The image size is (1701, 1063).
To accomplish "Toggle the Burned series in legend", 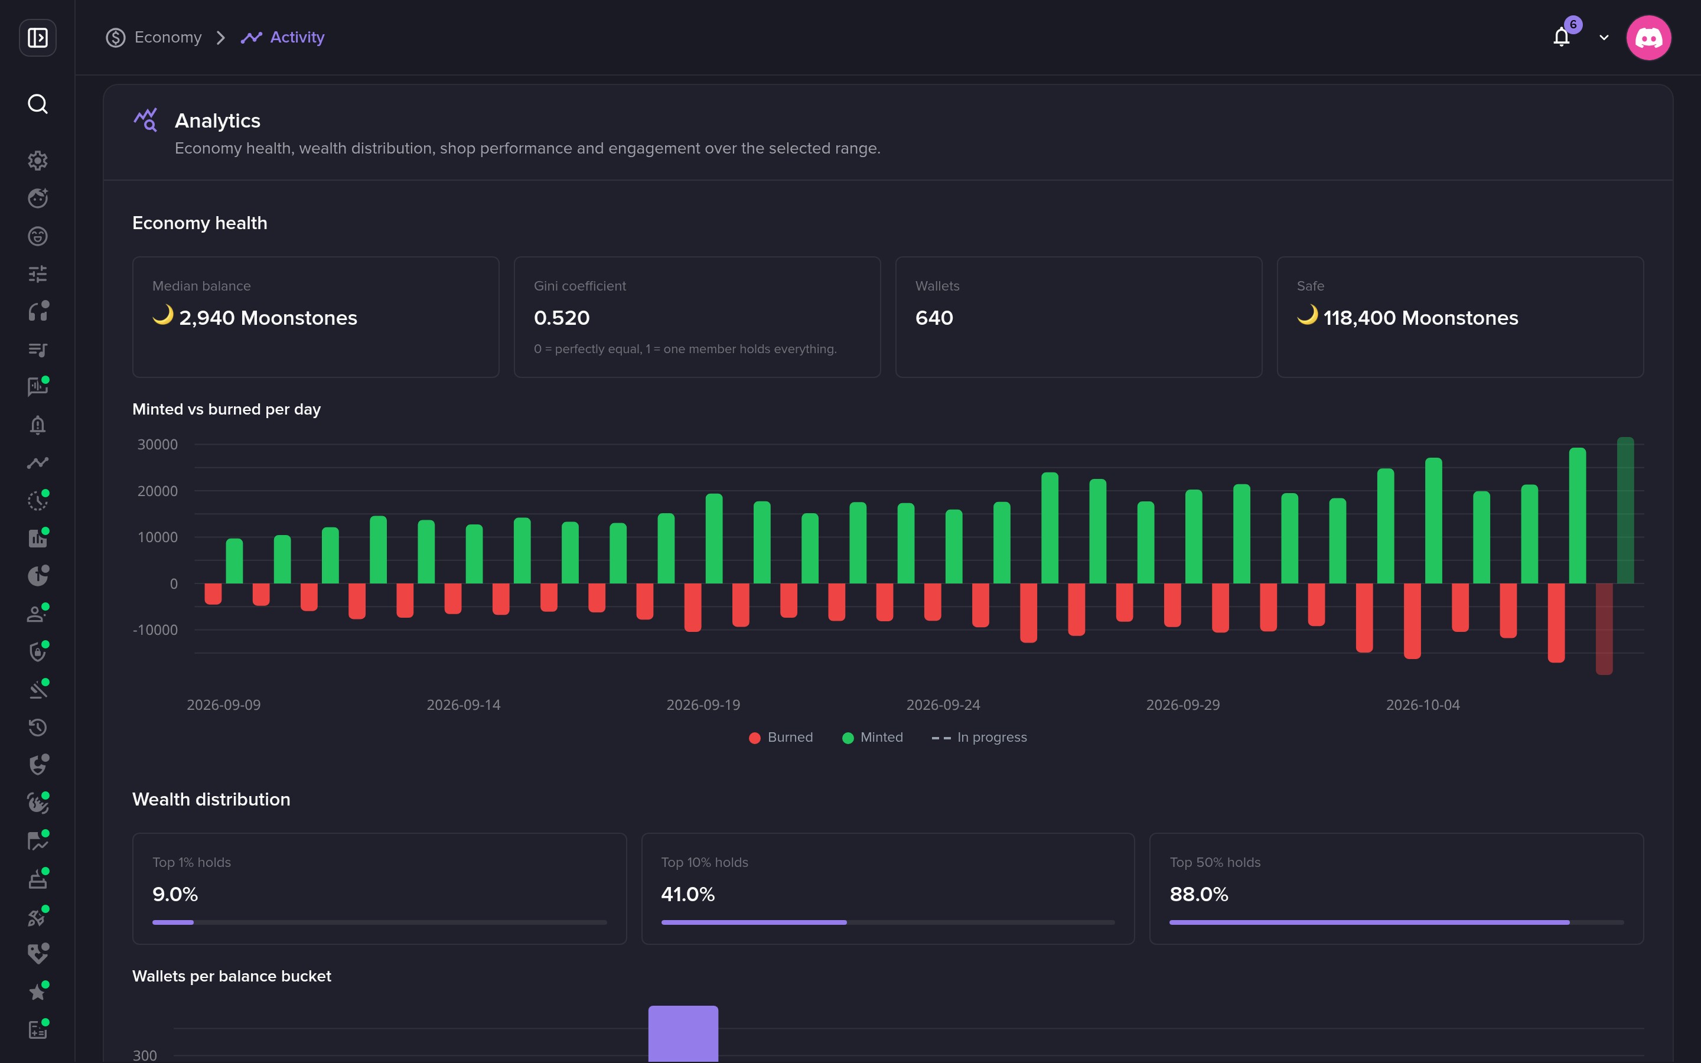I will coord(781,738).
